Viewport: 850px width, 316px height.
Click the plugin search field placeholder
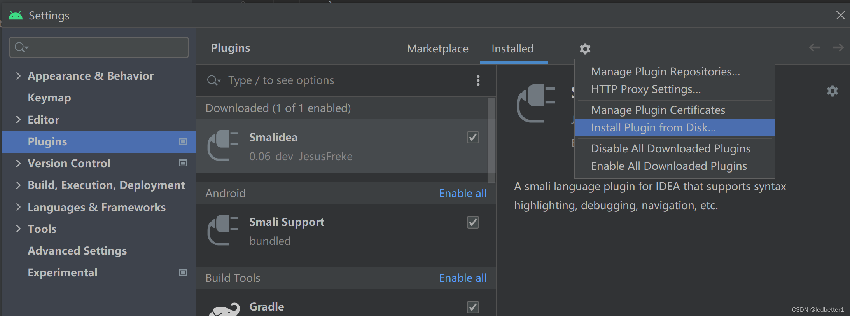281,80
